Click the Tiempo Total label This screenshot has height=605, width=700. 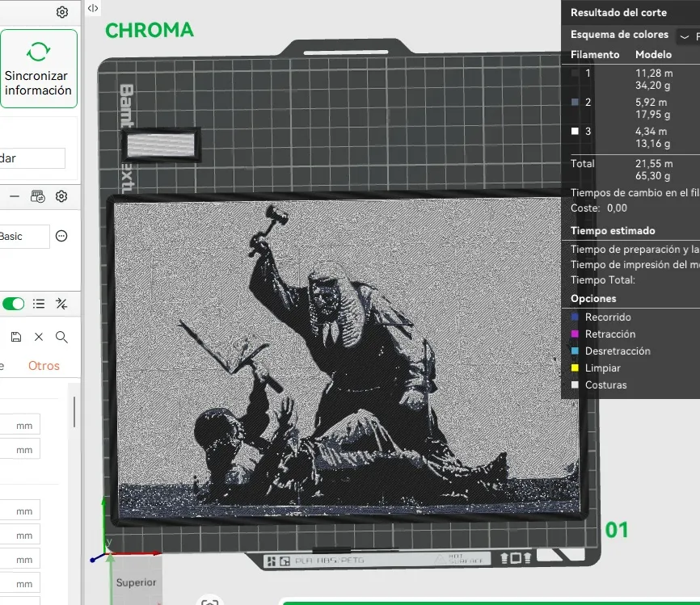pos(603,280)
